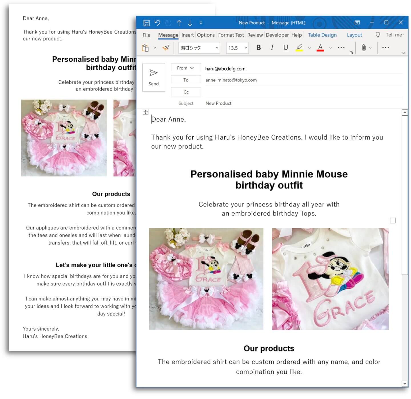This screenshot has width=411, height=399.
Task: Open the Table Design tab
Action: (x=322, y=35)
